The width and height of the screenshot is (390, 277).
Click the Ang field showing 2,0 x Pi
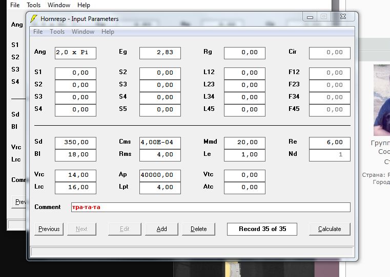tap(76, 53)
